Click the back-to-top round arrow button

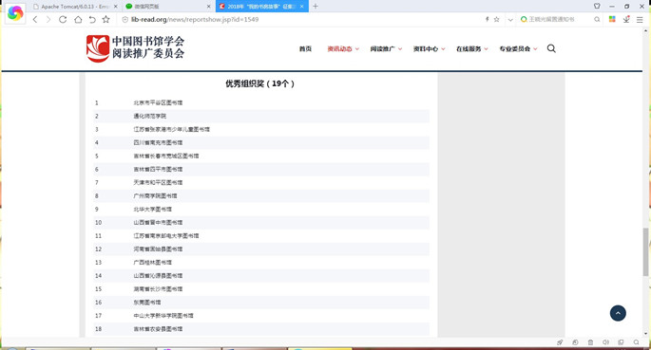pos(618,313)
